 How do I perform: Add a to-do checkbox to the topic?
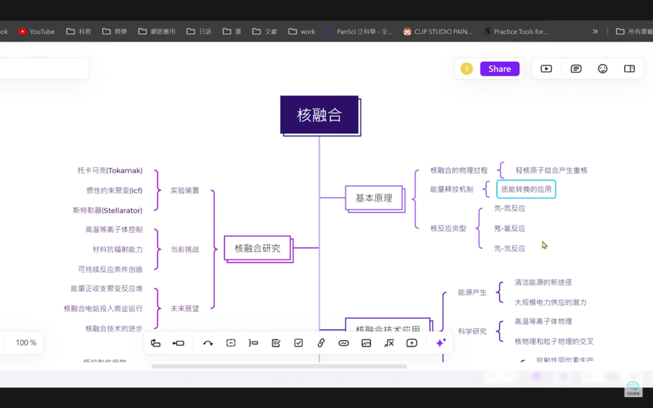tap(298, 343)
